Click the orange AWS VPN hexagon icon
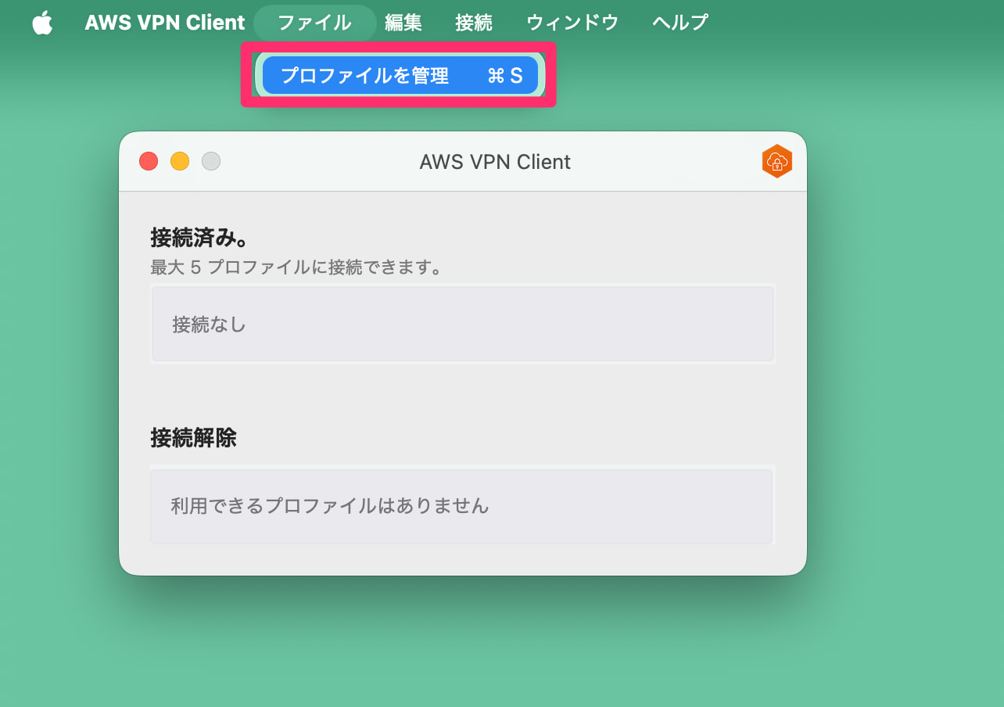This screenshot has height=707, width=1004. [776, 161]
